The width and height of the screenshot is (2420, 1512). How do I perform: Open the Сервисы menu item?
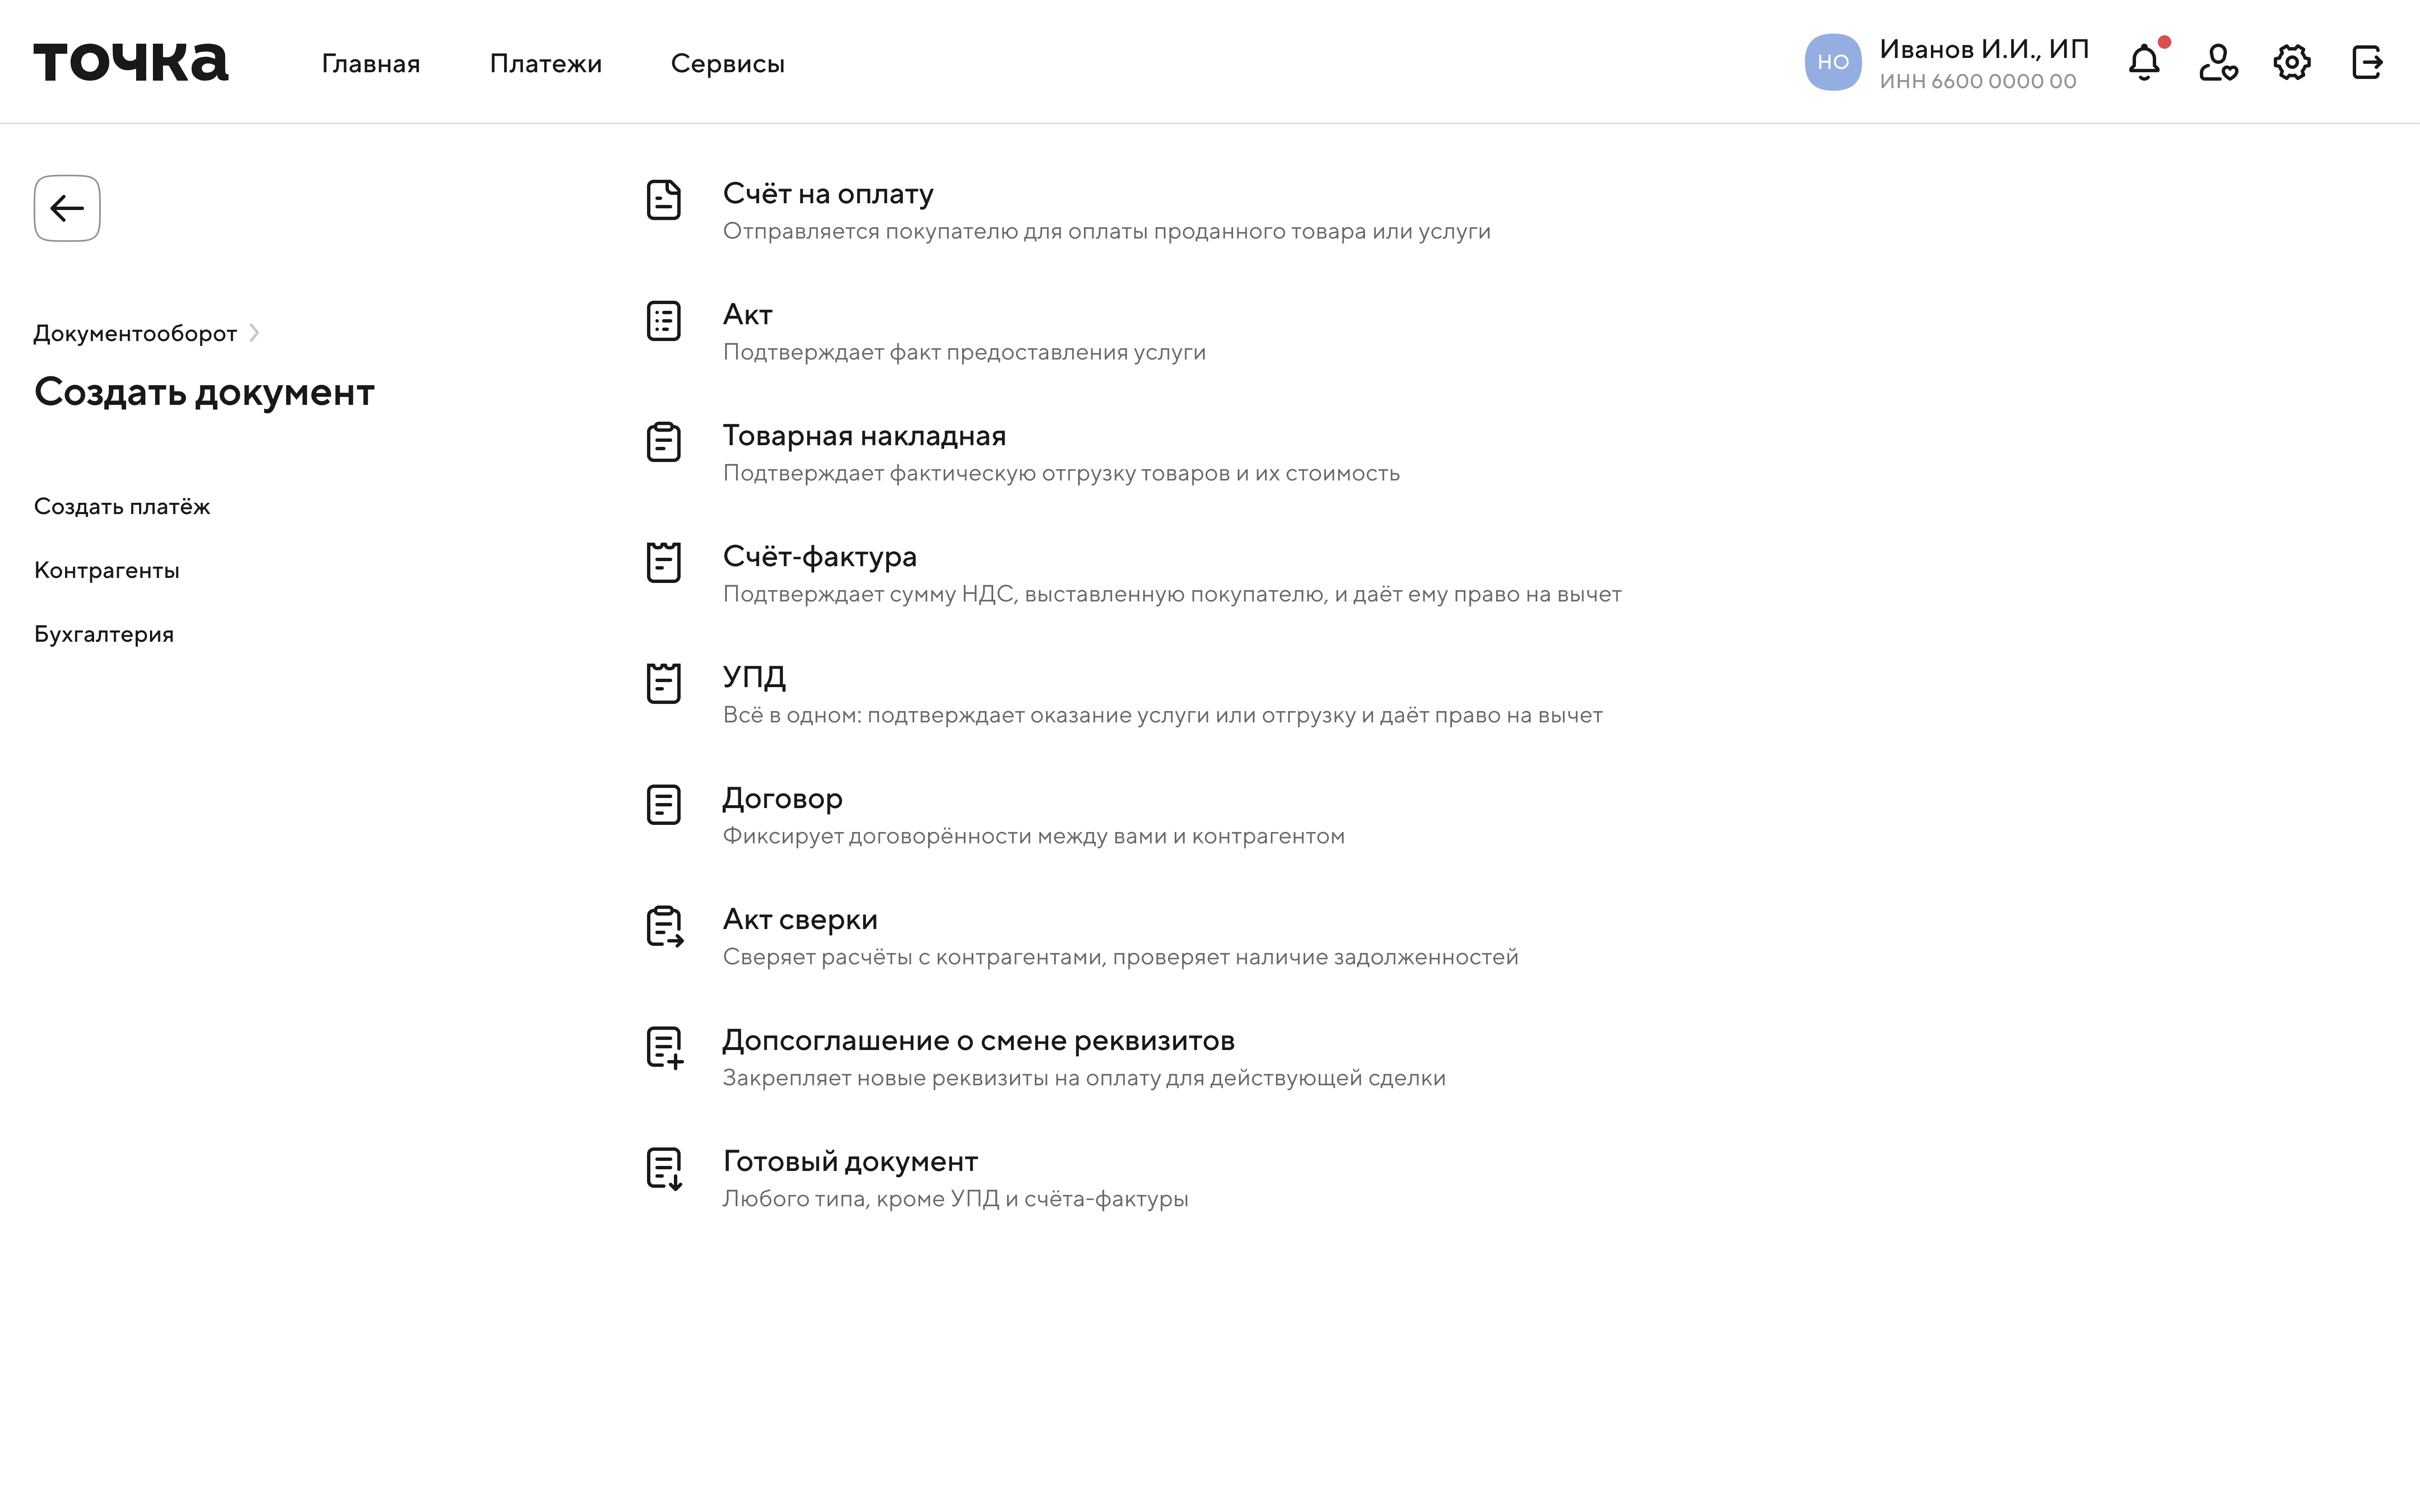click(727, 64)
